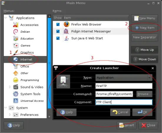Toggle Pidgin Internet Messenger visibility checkbox
The image size is (162, 133).
coord(58,31)
